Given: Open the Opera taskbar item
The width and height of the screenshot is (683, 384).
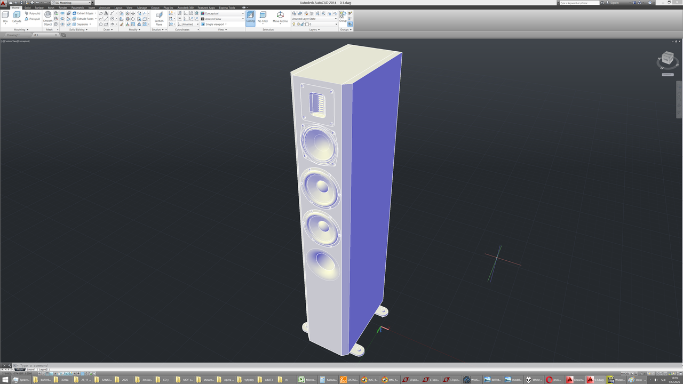Looking at the screenshot, I should 555,380.
